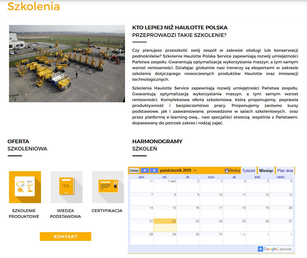Select day 14 in the calendar

pyautogui.click(x=142, y=212)
